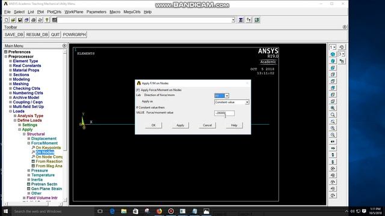The image size is (385, 216).
Task: Open the Parameters menu
Action: 96,12
